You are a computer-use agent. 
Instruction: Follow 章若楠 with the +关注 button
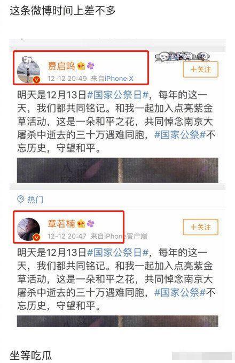pyautogui.click(x=200, y=227)
